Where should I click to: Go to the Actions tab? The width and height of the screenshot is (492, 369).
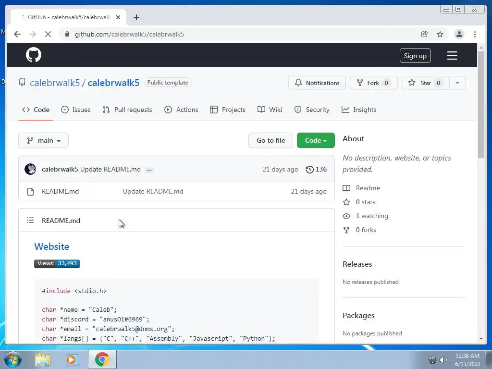click(x=181, y=110)
